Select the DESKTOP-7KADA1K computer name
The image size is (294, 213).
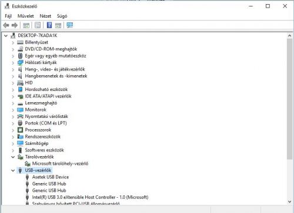(38, 35)
